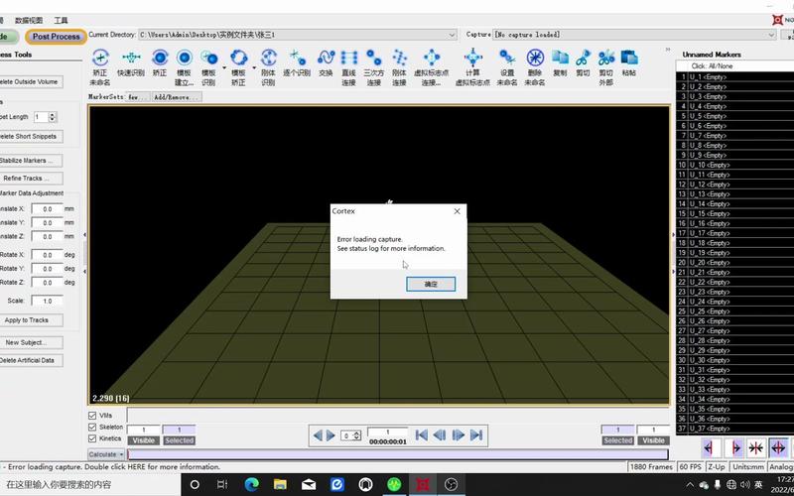794x496 pixels.
Task: Select the U_1 <Empty> marker row
Action: click(734, 77)
